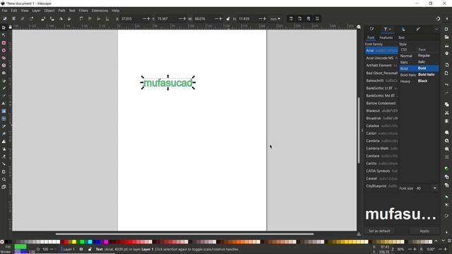Select the Gradient tool
This screenshot has width=452, height=254.
pyautogui.click(x=4, y=111)
